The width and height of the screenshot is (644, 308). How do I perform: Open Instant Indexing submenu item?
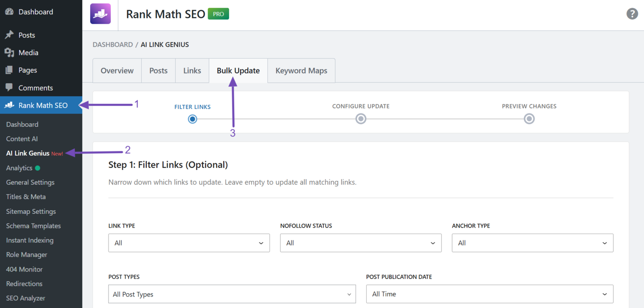point(30,240)
